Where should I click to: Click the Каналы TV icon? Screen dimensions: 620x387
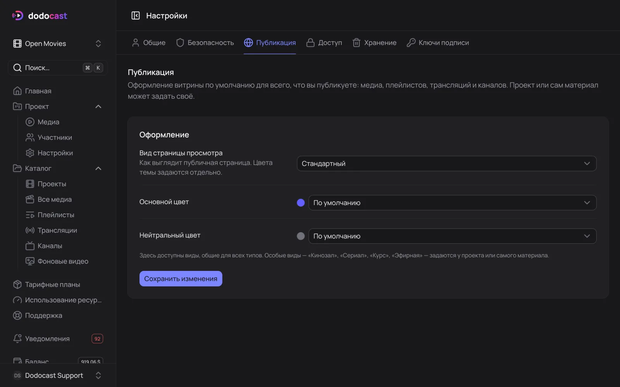tap(30, 246)
